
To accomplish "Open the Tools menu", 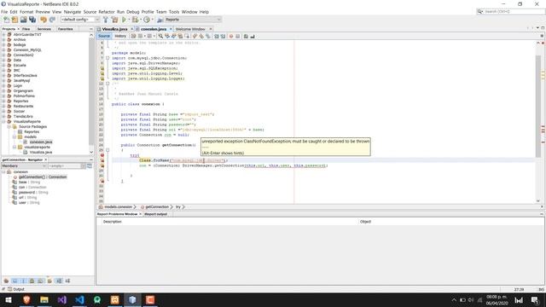I will click(x=174, y=12).
